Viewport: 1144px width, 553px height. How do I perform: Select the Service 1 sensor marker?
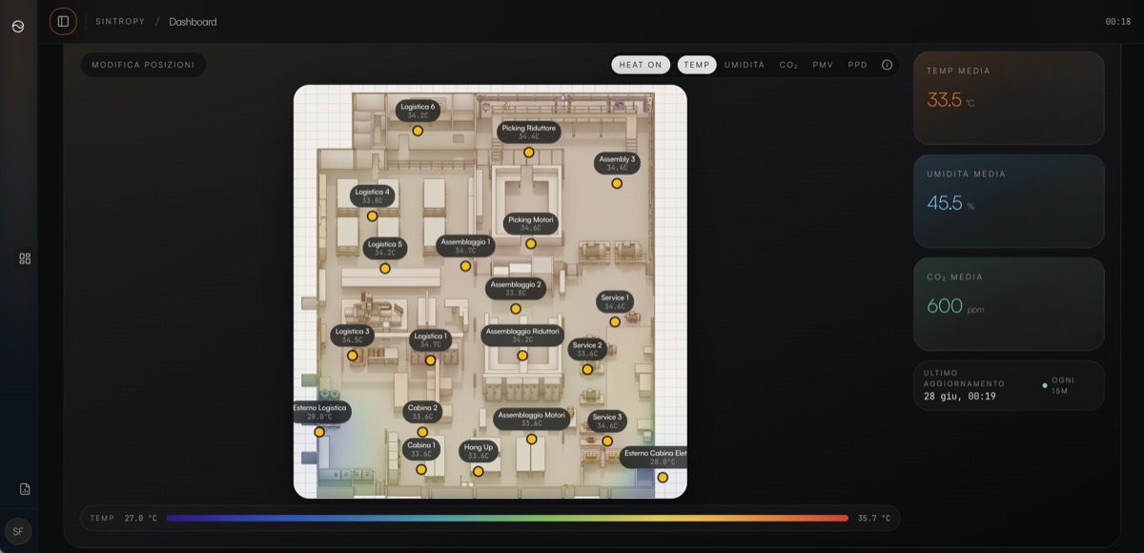click(615, 322)
